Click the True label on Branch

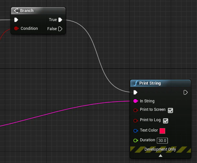[53, 20]
